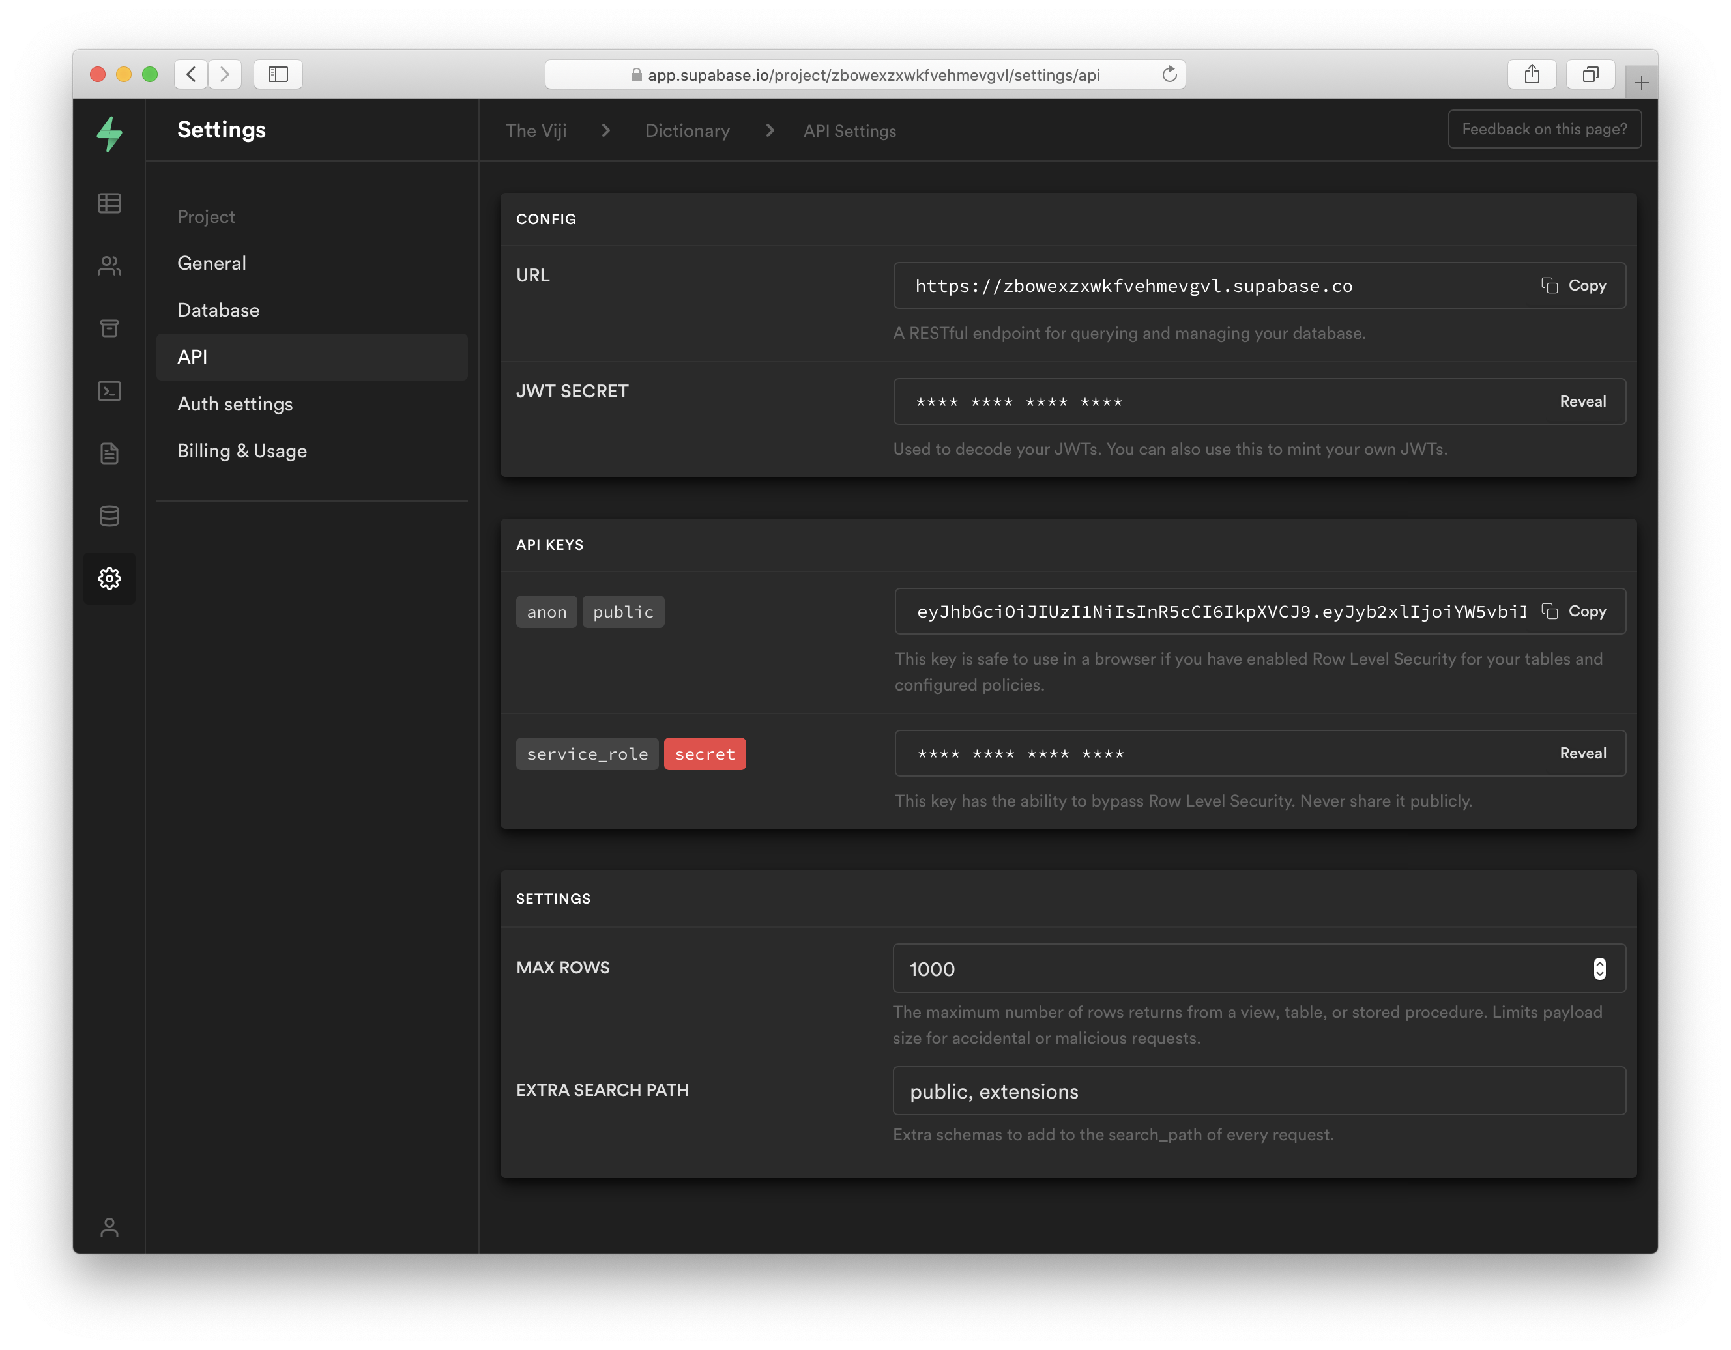1731x1350 pixels.
Task: Click Feedback on this page button
Action: pyautogui.click(x=1544, y=129)
